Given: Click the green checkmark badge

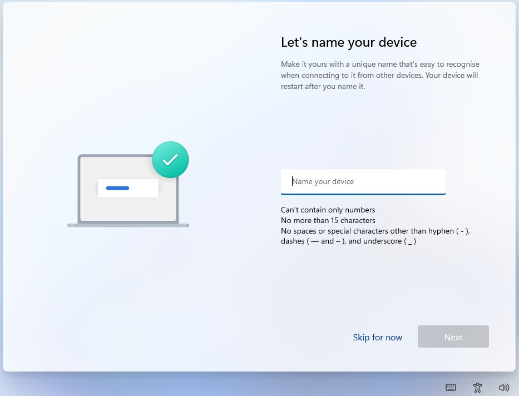Looking at the screenshot, I should [x=170, y=160].
